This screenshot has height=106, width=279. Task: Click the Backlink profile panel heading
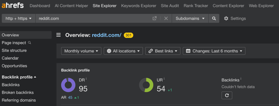coord(75,70)
